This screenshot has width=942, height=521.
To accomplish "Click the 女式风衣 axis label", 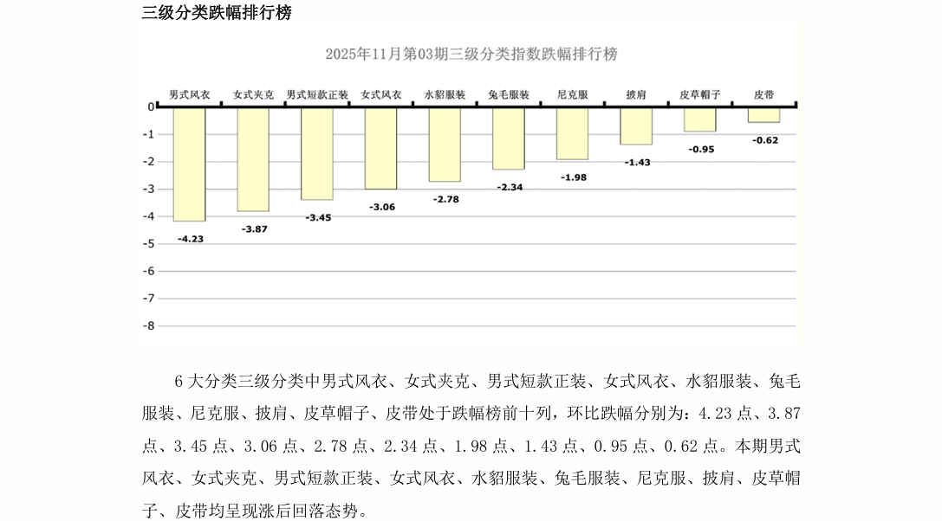I will 380,95.
